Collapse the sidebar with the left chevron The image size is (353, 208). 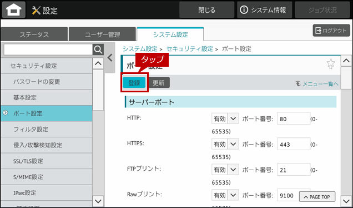(x=110, y=58)
